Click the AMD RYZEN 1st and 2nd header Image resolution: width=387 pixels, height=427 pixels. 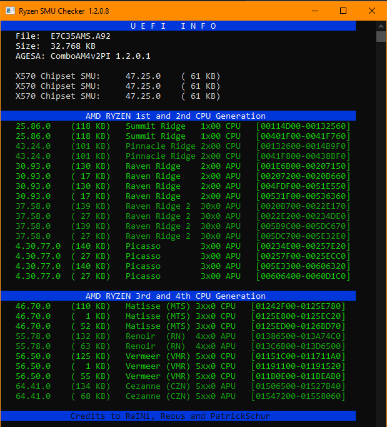pos(178,116)
